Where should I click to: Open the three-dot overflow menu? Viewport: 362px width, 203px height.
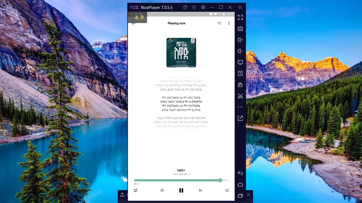(229, 23)
